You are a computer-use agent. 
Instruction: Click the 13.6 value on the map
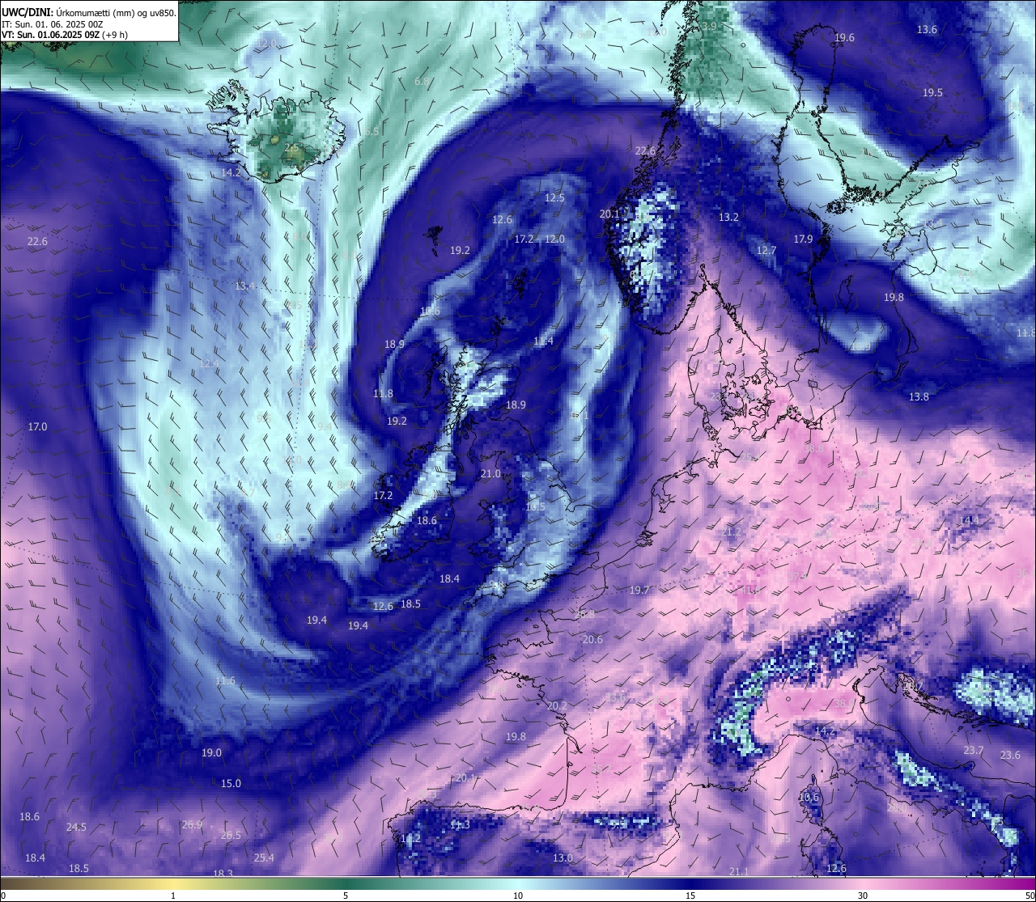pos(927,30)
